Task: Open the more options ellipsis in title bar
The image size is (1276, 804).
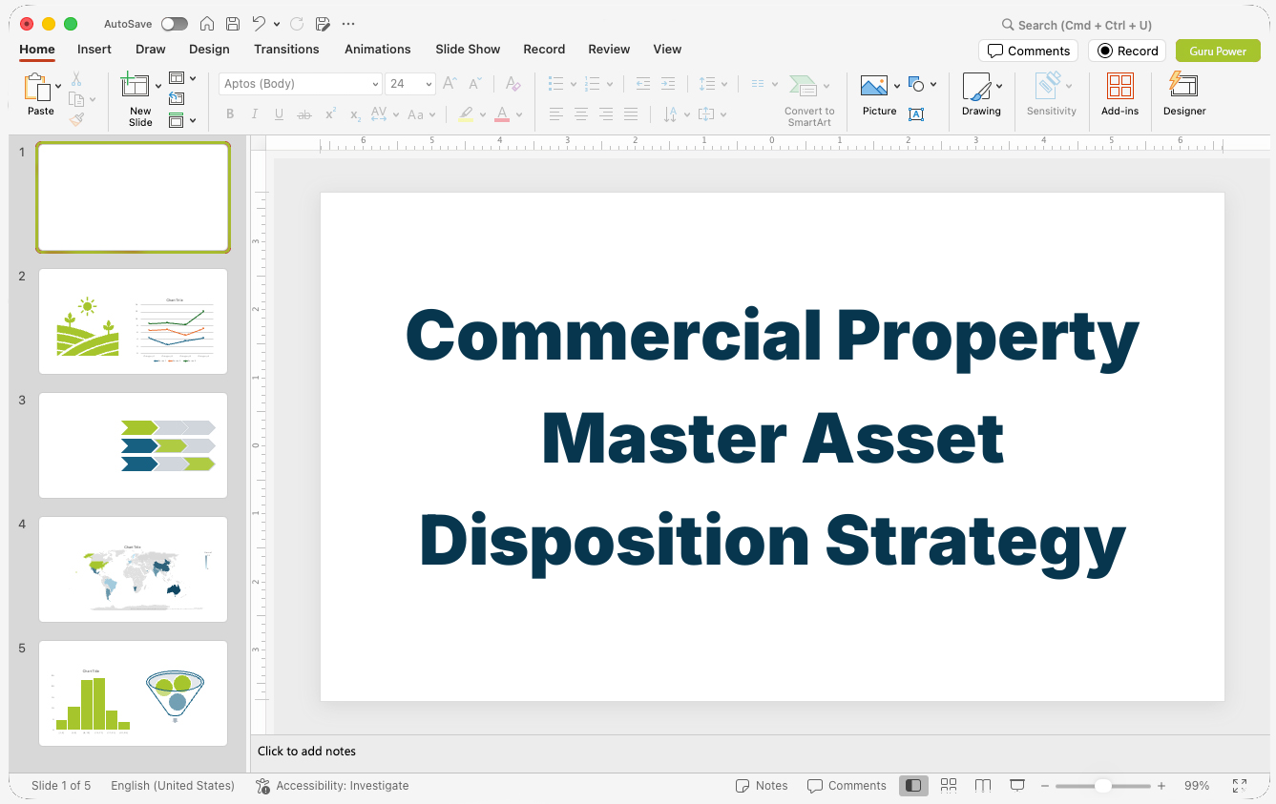Action: click(x=348, y=24)
